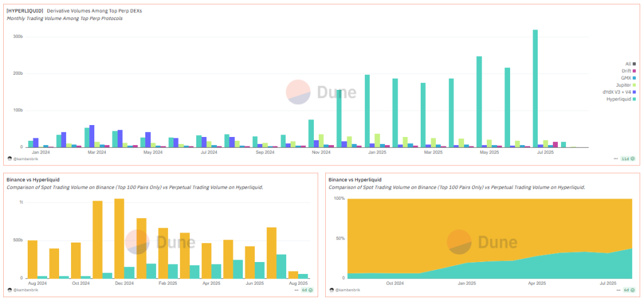Click Oct 2024 label in Binance area chart
Screen dimensions: 644x301
(x=395, y=283)
